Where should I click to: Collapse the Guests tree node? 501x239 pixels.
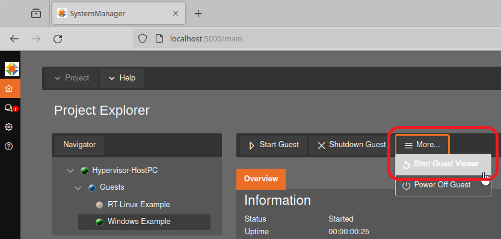(x=78, y=187)
